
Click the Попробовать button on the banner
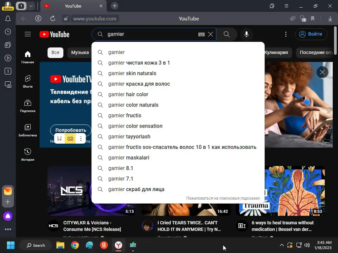click(71, 130)
